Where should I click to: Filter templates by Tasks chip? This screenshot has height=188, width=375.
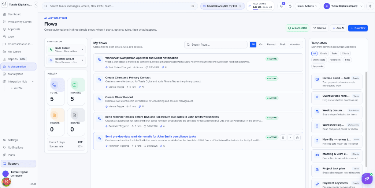tap(334, 53)
